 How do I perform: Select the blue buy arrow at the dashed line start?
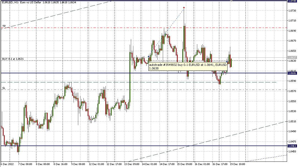149,56
